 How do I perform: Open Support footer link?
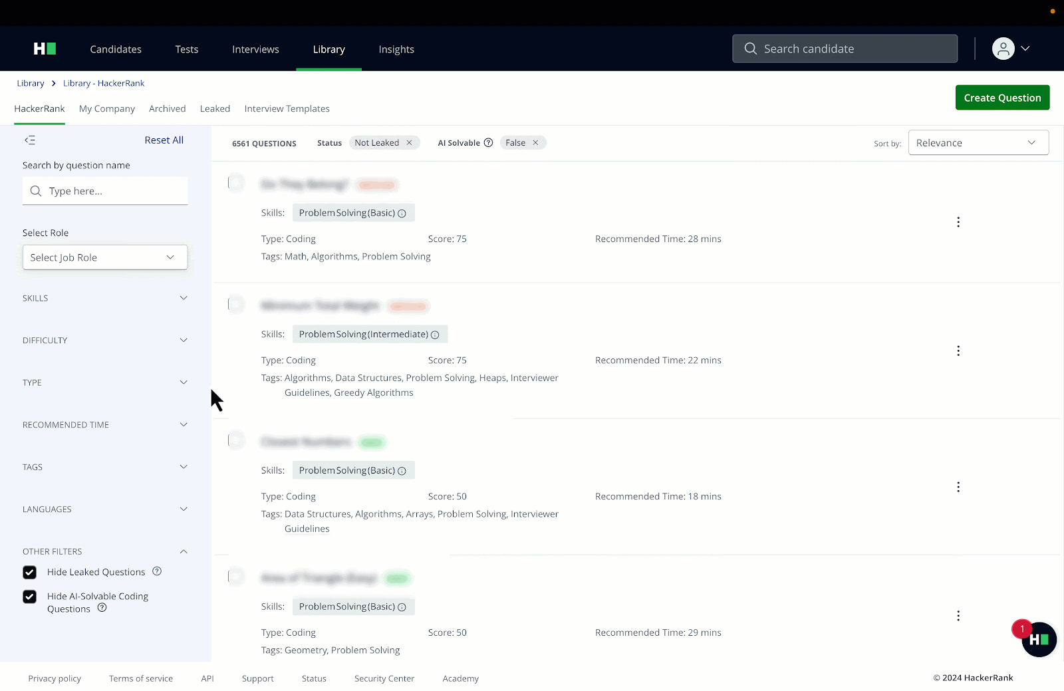click(x=258, y=678)
